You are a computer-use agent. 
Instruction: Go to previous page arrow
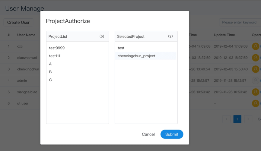click(227, 119)
